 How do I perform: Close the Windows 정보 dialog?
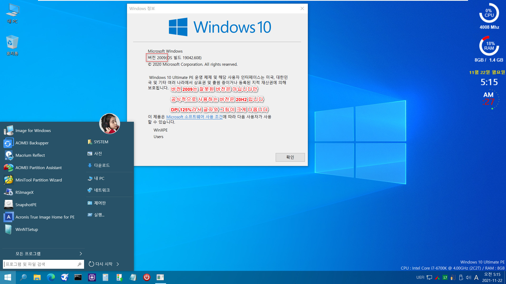302,8
